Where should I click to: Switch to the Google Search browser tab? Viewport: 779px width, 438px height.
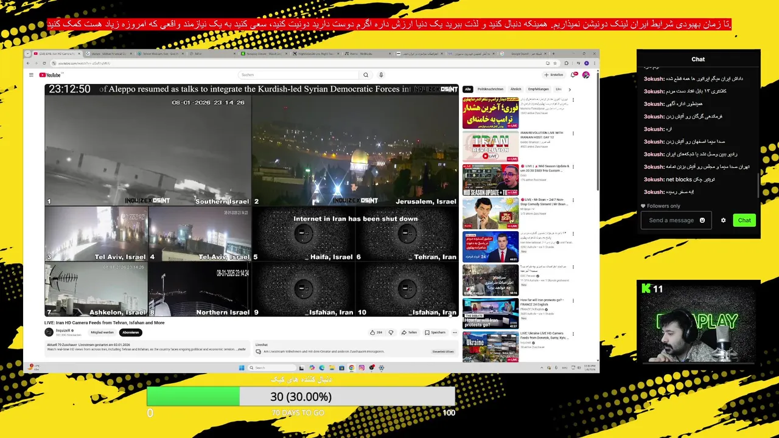tap(526, 54)
